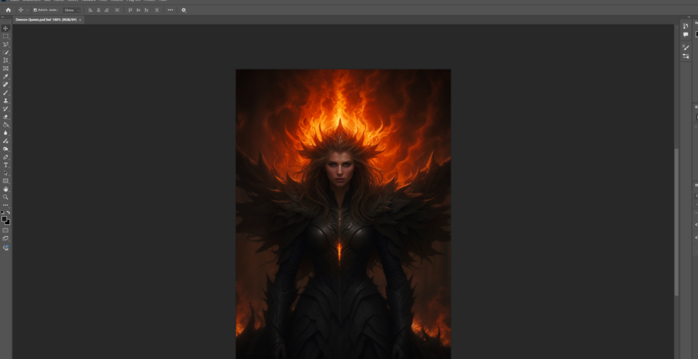This screenshot has height=359, width=698.
Task: Select the Crop tool
Action: (x=6, y=61)
